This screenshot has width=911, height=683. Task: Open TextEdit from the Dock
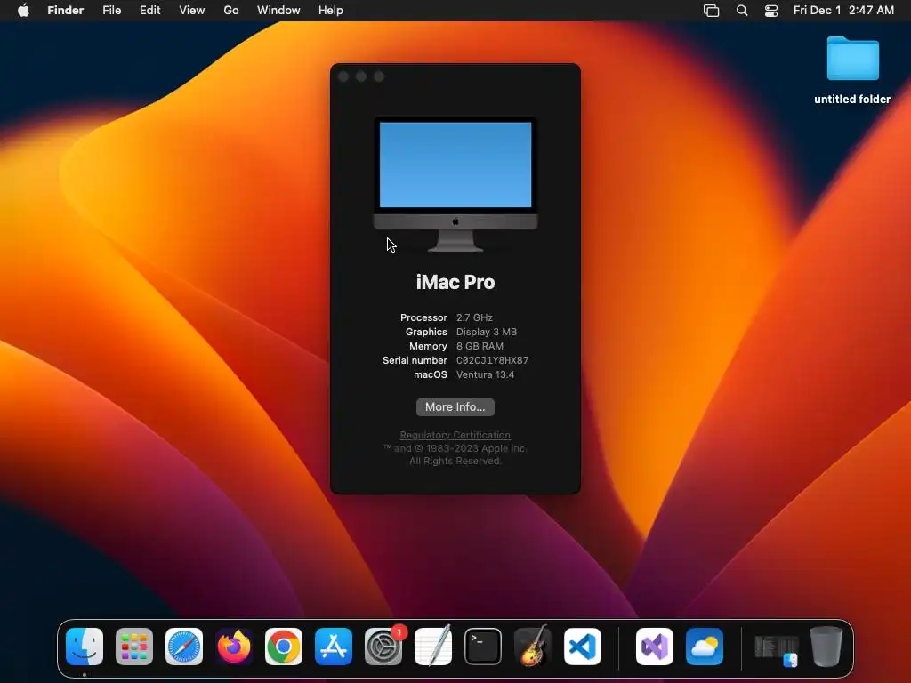433,647
